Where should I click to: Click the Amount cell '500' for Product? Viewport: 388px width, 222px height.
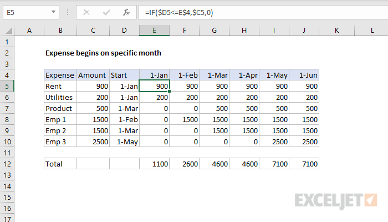(x=93, y=108)
